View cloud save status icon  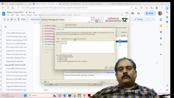pyautogui.click(x=34, y=13)
